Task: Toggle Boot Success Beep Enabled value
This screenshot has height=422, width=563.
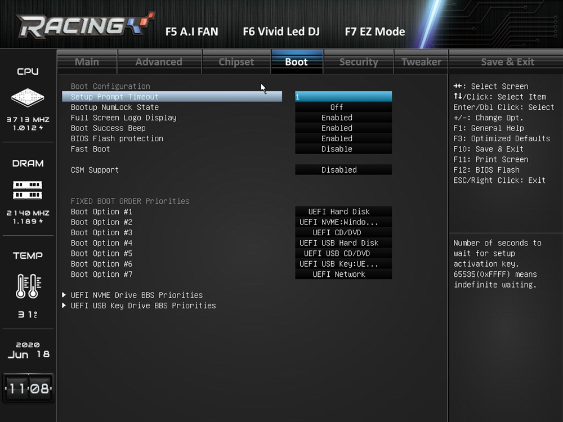Action: point(343,128)
